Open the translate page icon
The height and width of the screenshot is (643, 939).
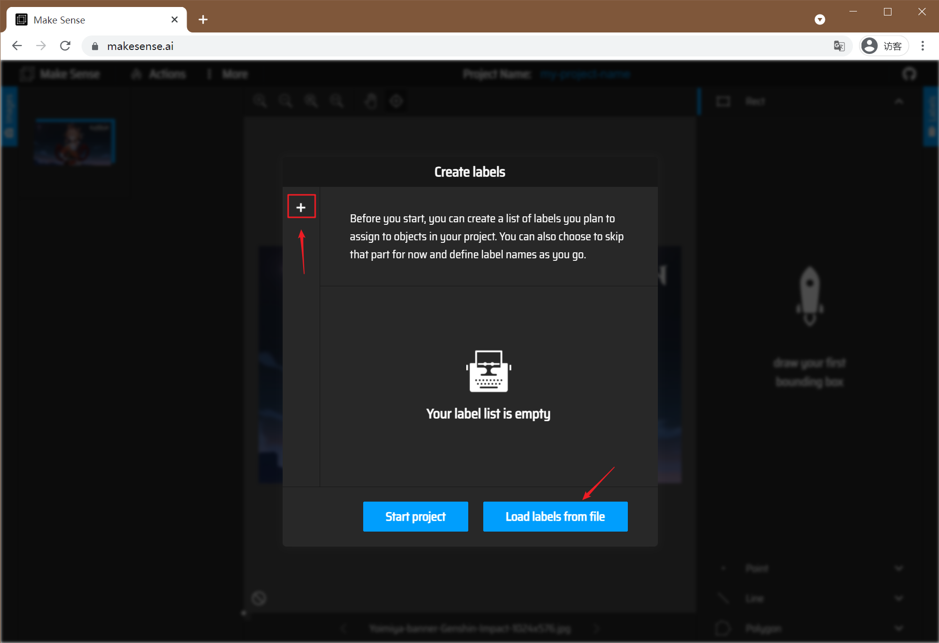tap(839, 46)
